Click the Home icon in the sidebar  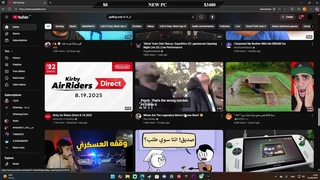pyautogui.click(x=7, y=27)
